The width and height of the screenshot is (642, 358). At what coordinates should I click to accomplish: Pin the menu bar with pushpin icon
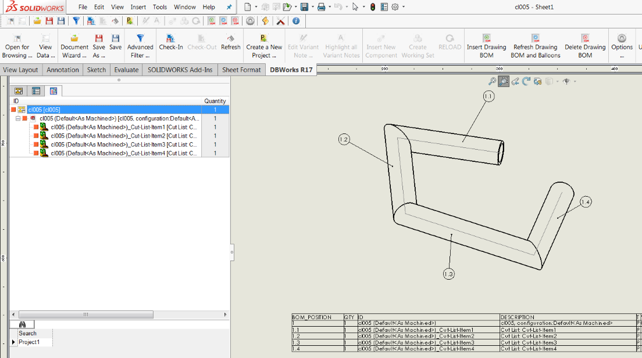click(229, 7)
